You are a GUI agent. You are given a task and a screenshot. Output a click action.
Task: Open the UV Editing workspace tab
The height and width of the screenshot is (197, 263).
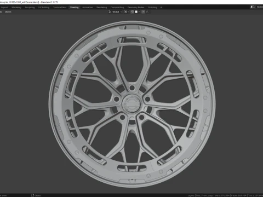(x=44, y=8)
